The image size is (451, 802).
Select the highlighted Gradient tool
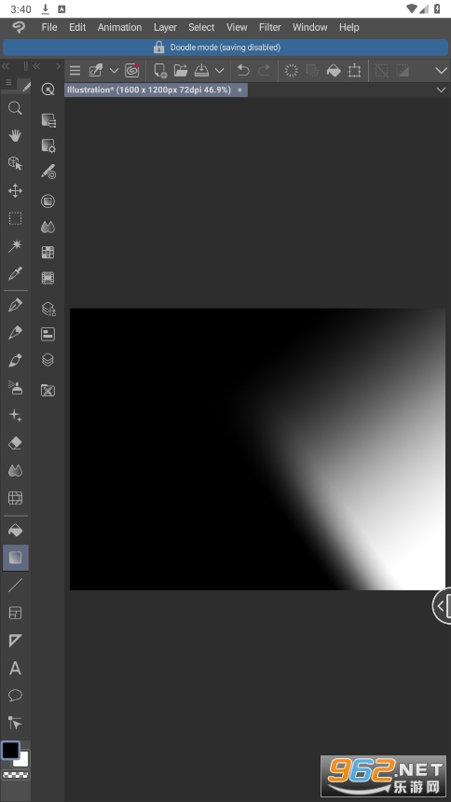coord(15,558)
